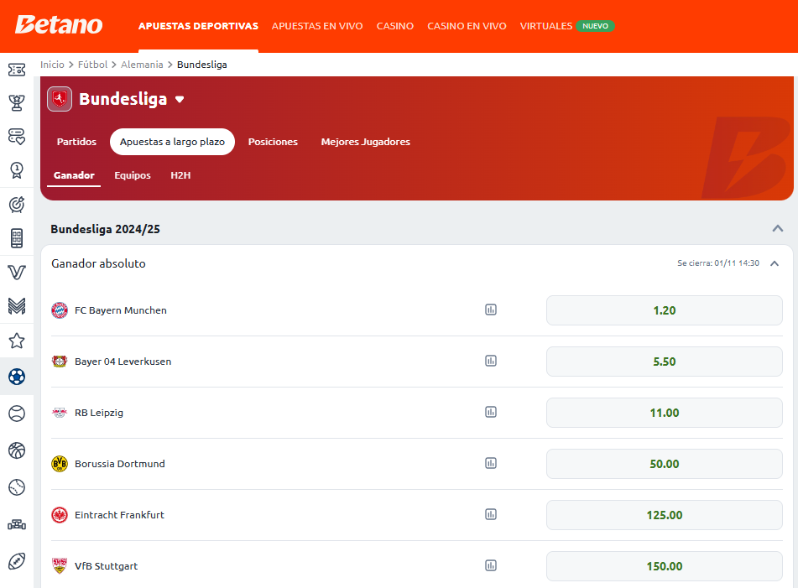Screen dimensions: 798x588
Task: Click the 'Bayer 04 Leverkusen' team name
Action: 123,362
